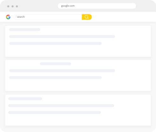This screenshot has height=132, width=156.
Task: Open the second result's indented title placeholder
Action: [x=56, y=64]
